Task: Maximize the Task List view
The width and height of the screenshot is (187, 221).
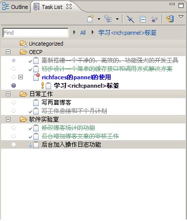Action: pos(181,5)
